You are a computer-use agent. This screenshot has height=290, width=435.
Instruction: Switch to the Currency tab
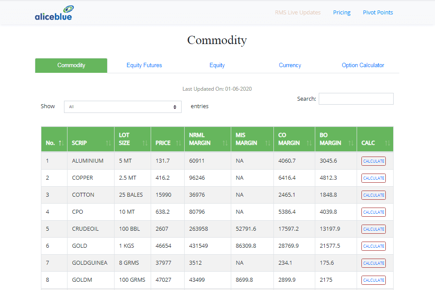pos(290,65)
